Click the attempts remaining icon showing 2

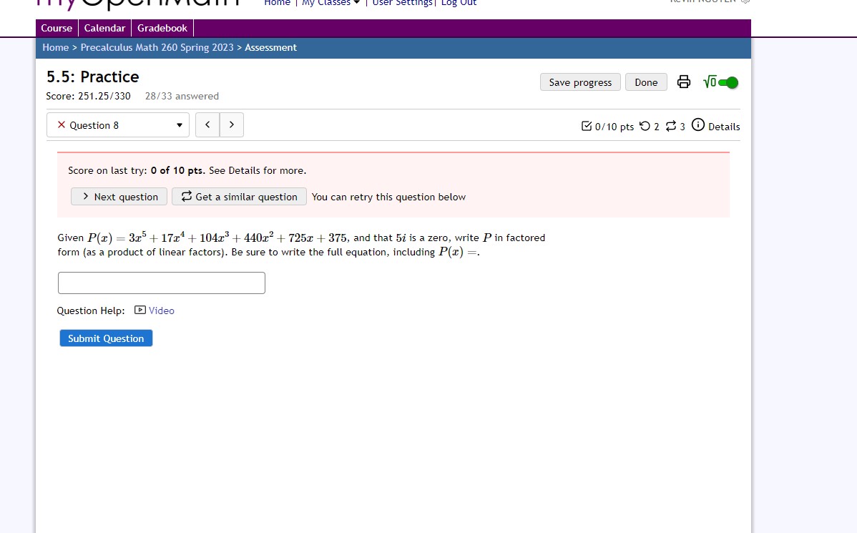point(645,126)
